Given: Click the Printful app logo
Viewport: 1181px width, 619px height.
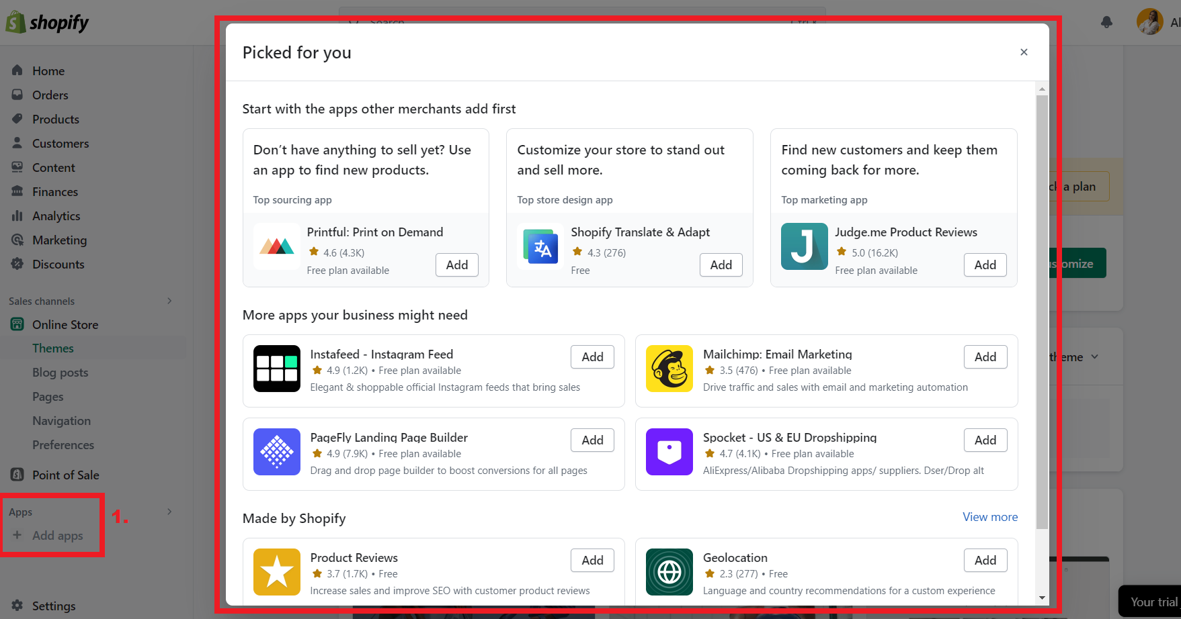Looking at the screenshot, I should pyautogui.click(x=277, y=246).
